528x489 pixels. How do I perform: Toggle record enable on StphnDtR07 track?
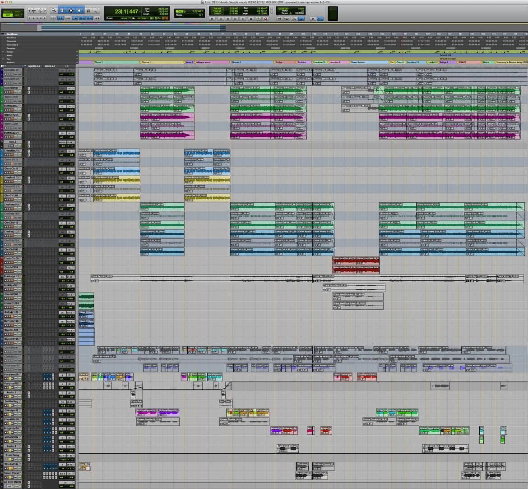pyautogui.click(x=5, y=92)
